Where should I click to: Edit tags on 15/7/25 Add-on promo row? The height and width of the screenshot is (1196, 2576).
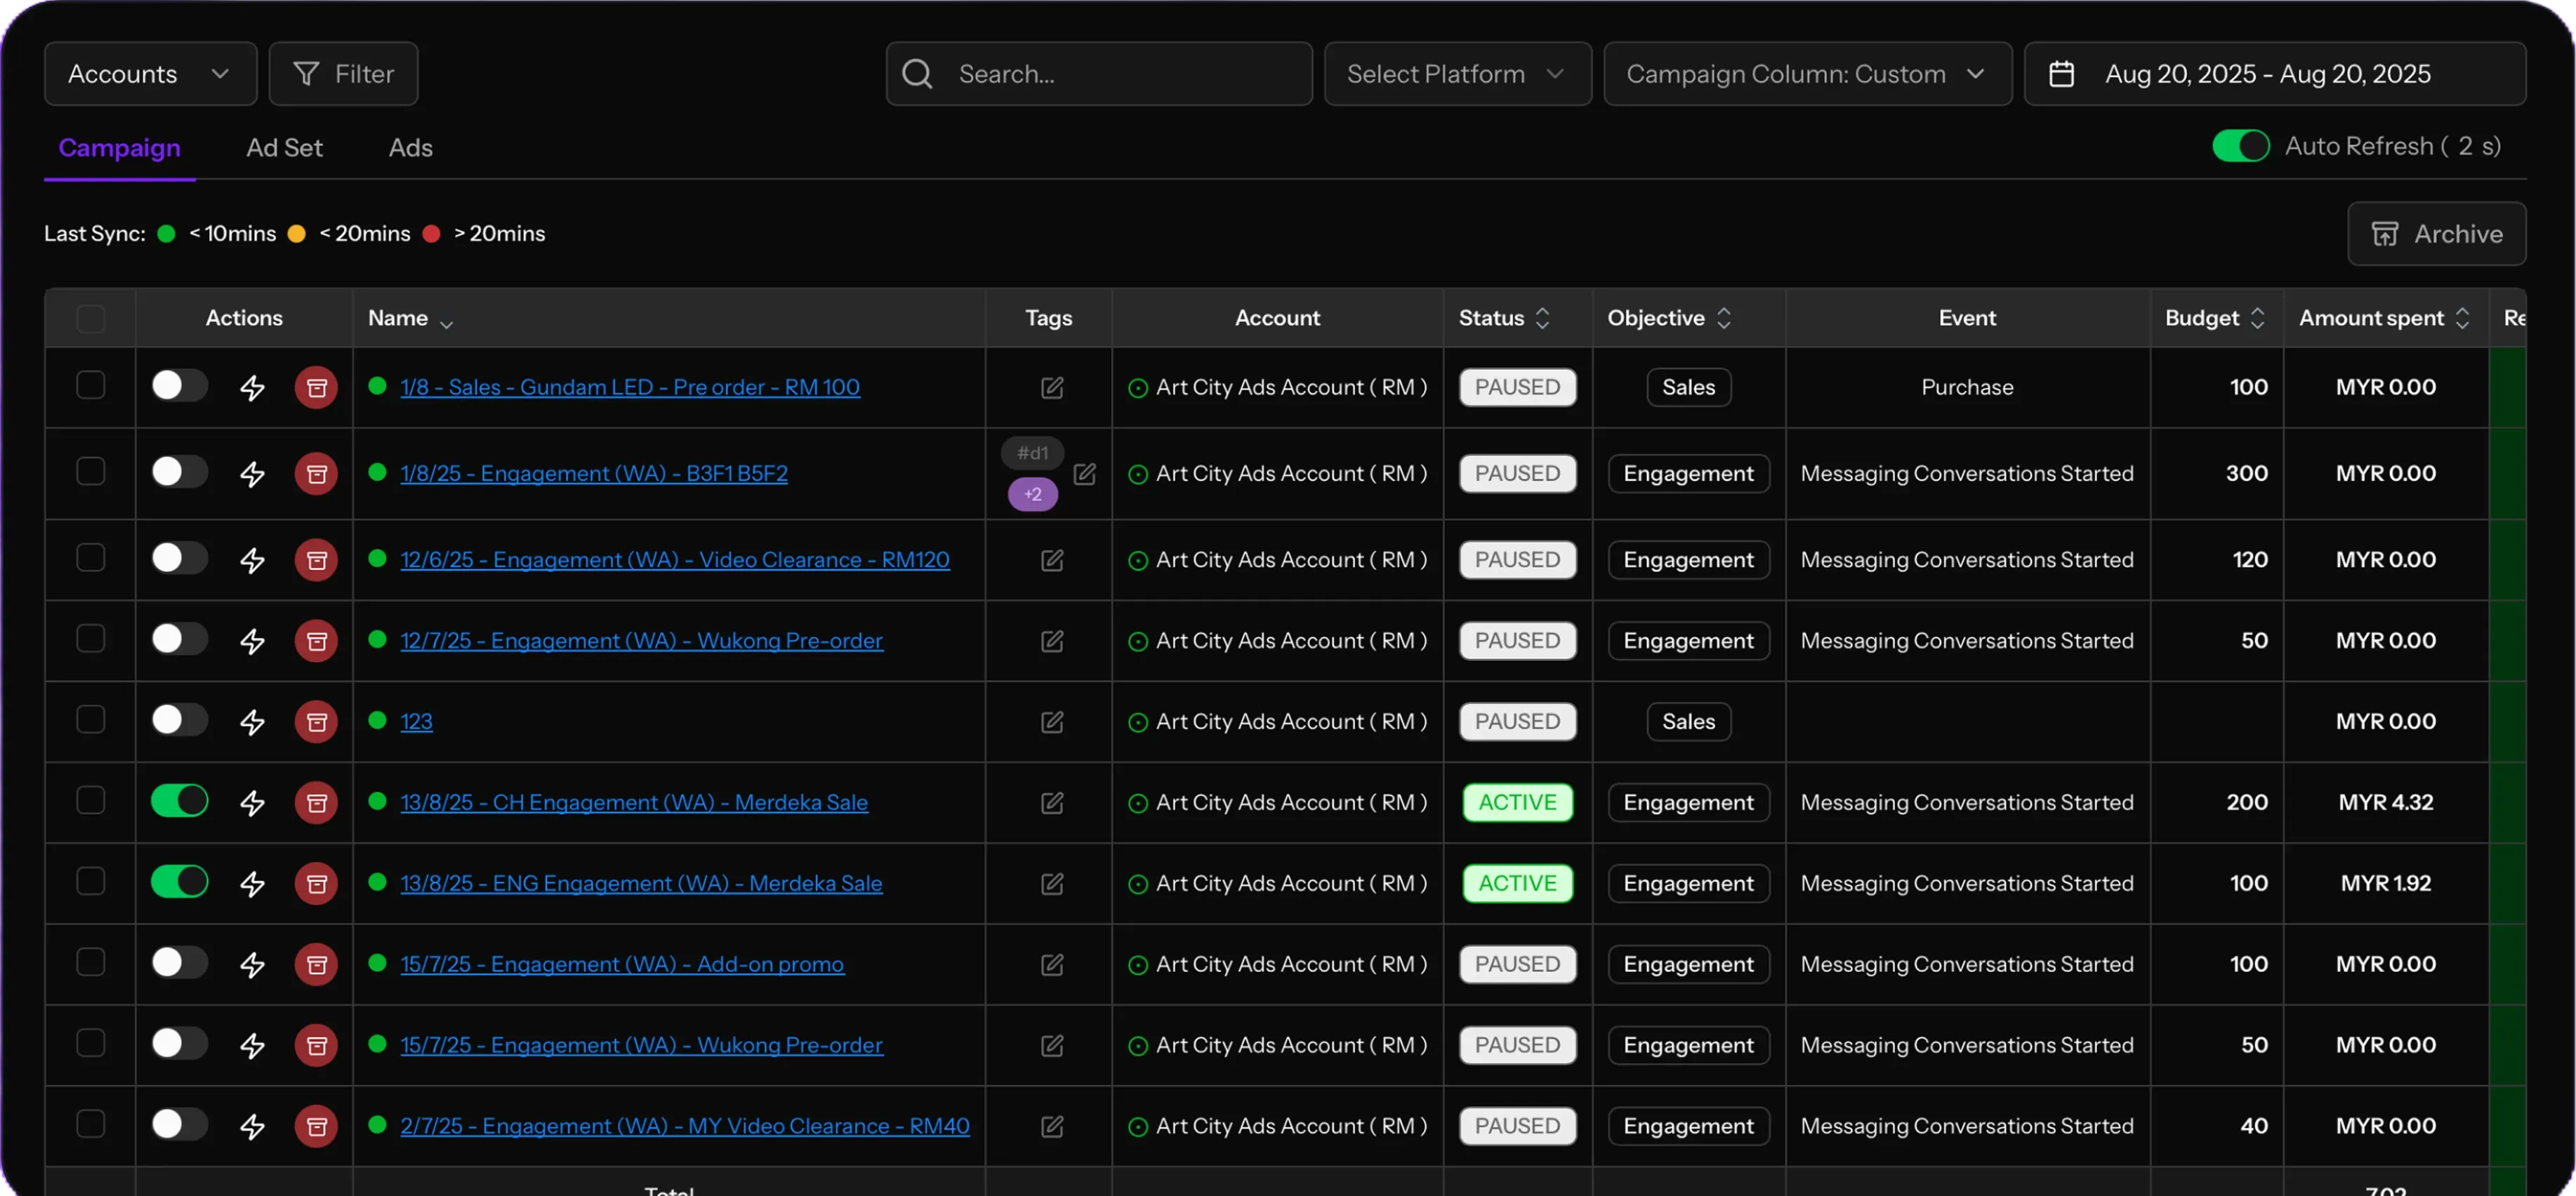tap(1051, 965)
